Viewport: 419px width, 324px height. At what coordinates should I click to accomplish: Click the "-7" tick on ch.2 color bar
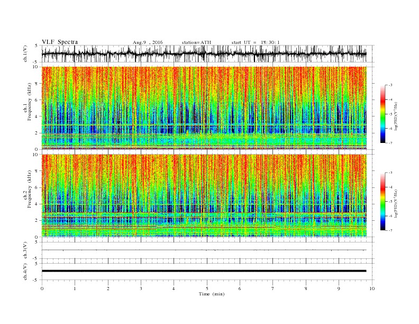(390, 230)
